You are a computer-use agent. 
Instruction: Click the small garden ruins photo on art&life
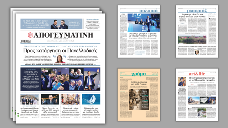tap(202, 113)
